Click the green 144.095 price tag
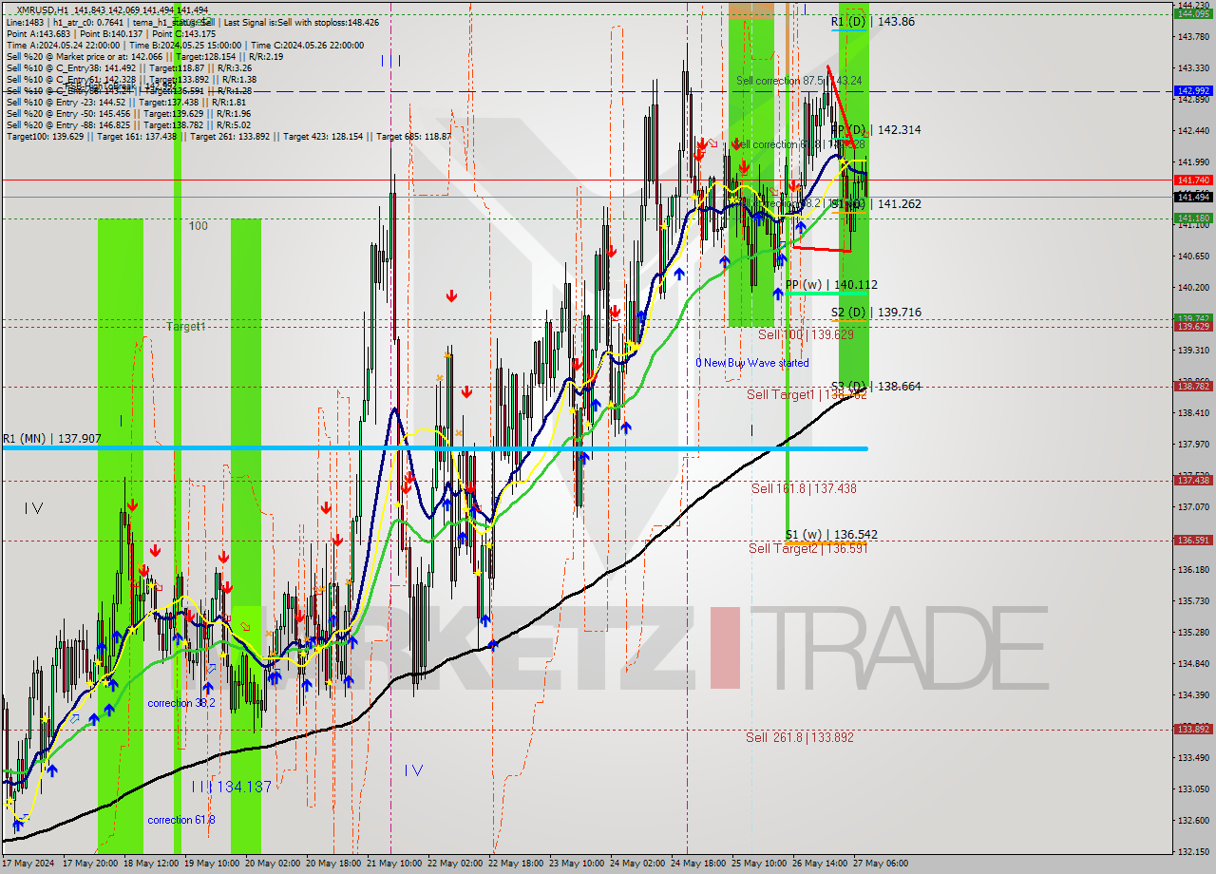This screenshot has width=1216, height=874. coord(1193,13)
